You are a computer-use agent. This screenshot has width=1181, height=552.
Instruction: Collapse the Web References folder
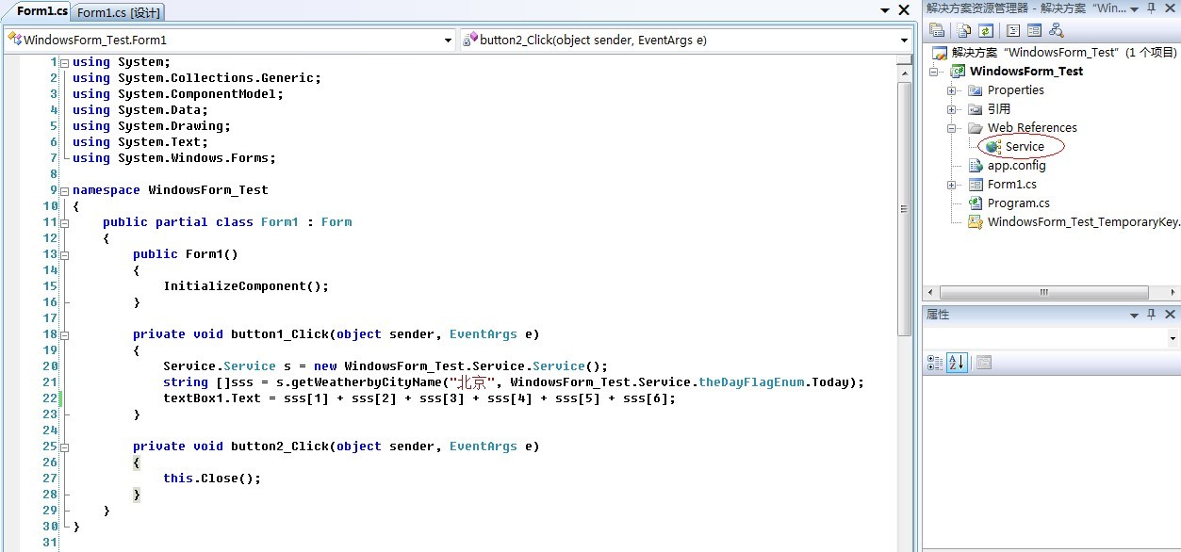952,128
